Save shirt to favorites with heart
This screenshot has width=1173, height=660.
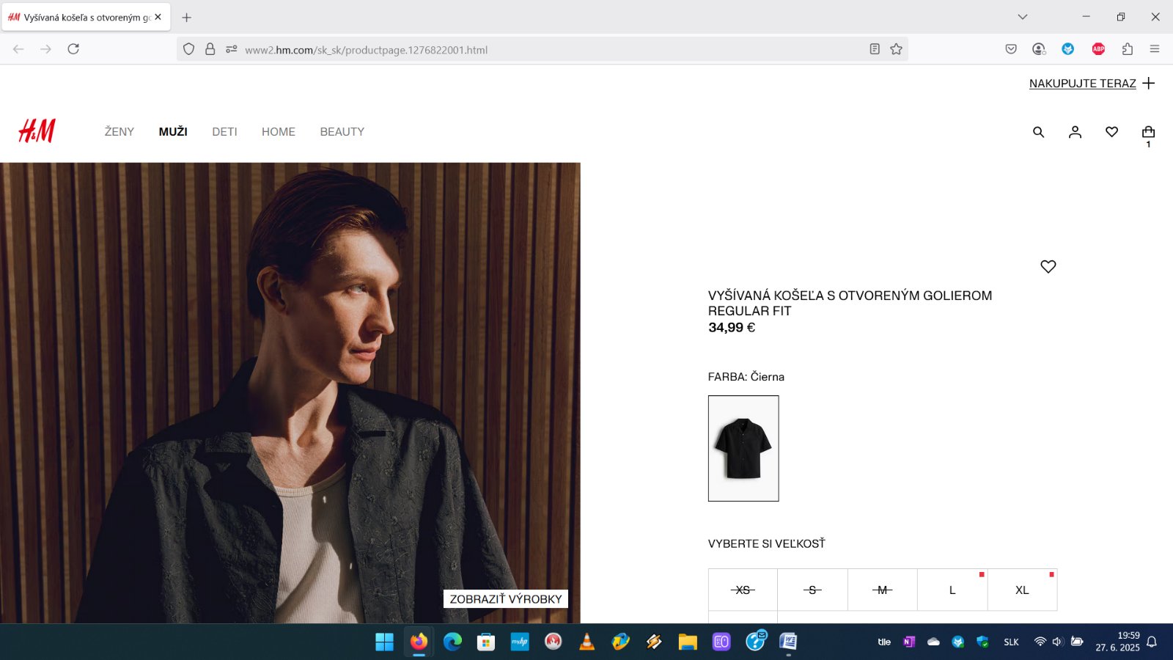click(1048, 267)
